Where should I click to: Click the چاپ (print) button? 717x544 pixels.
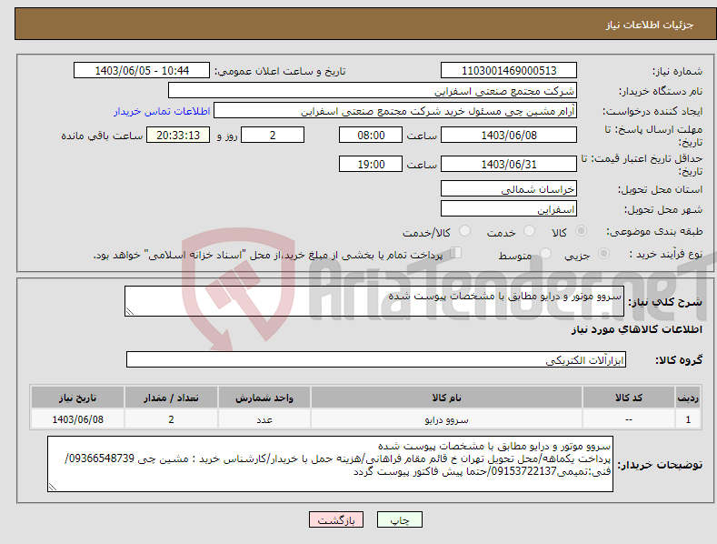tap(400, 520)
